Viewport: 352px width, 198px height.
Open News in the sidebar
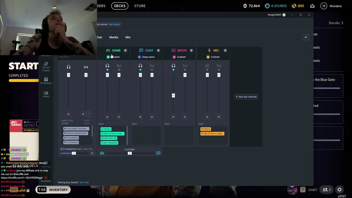[x=46, y=94]
